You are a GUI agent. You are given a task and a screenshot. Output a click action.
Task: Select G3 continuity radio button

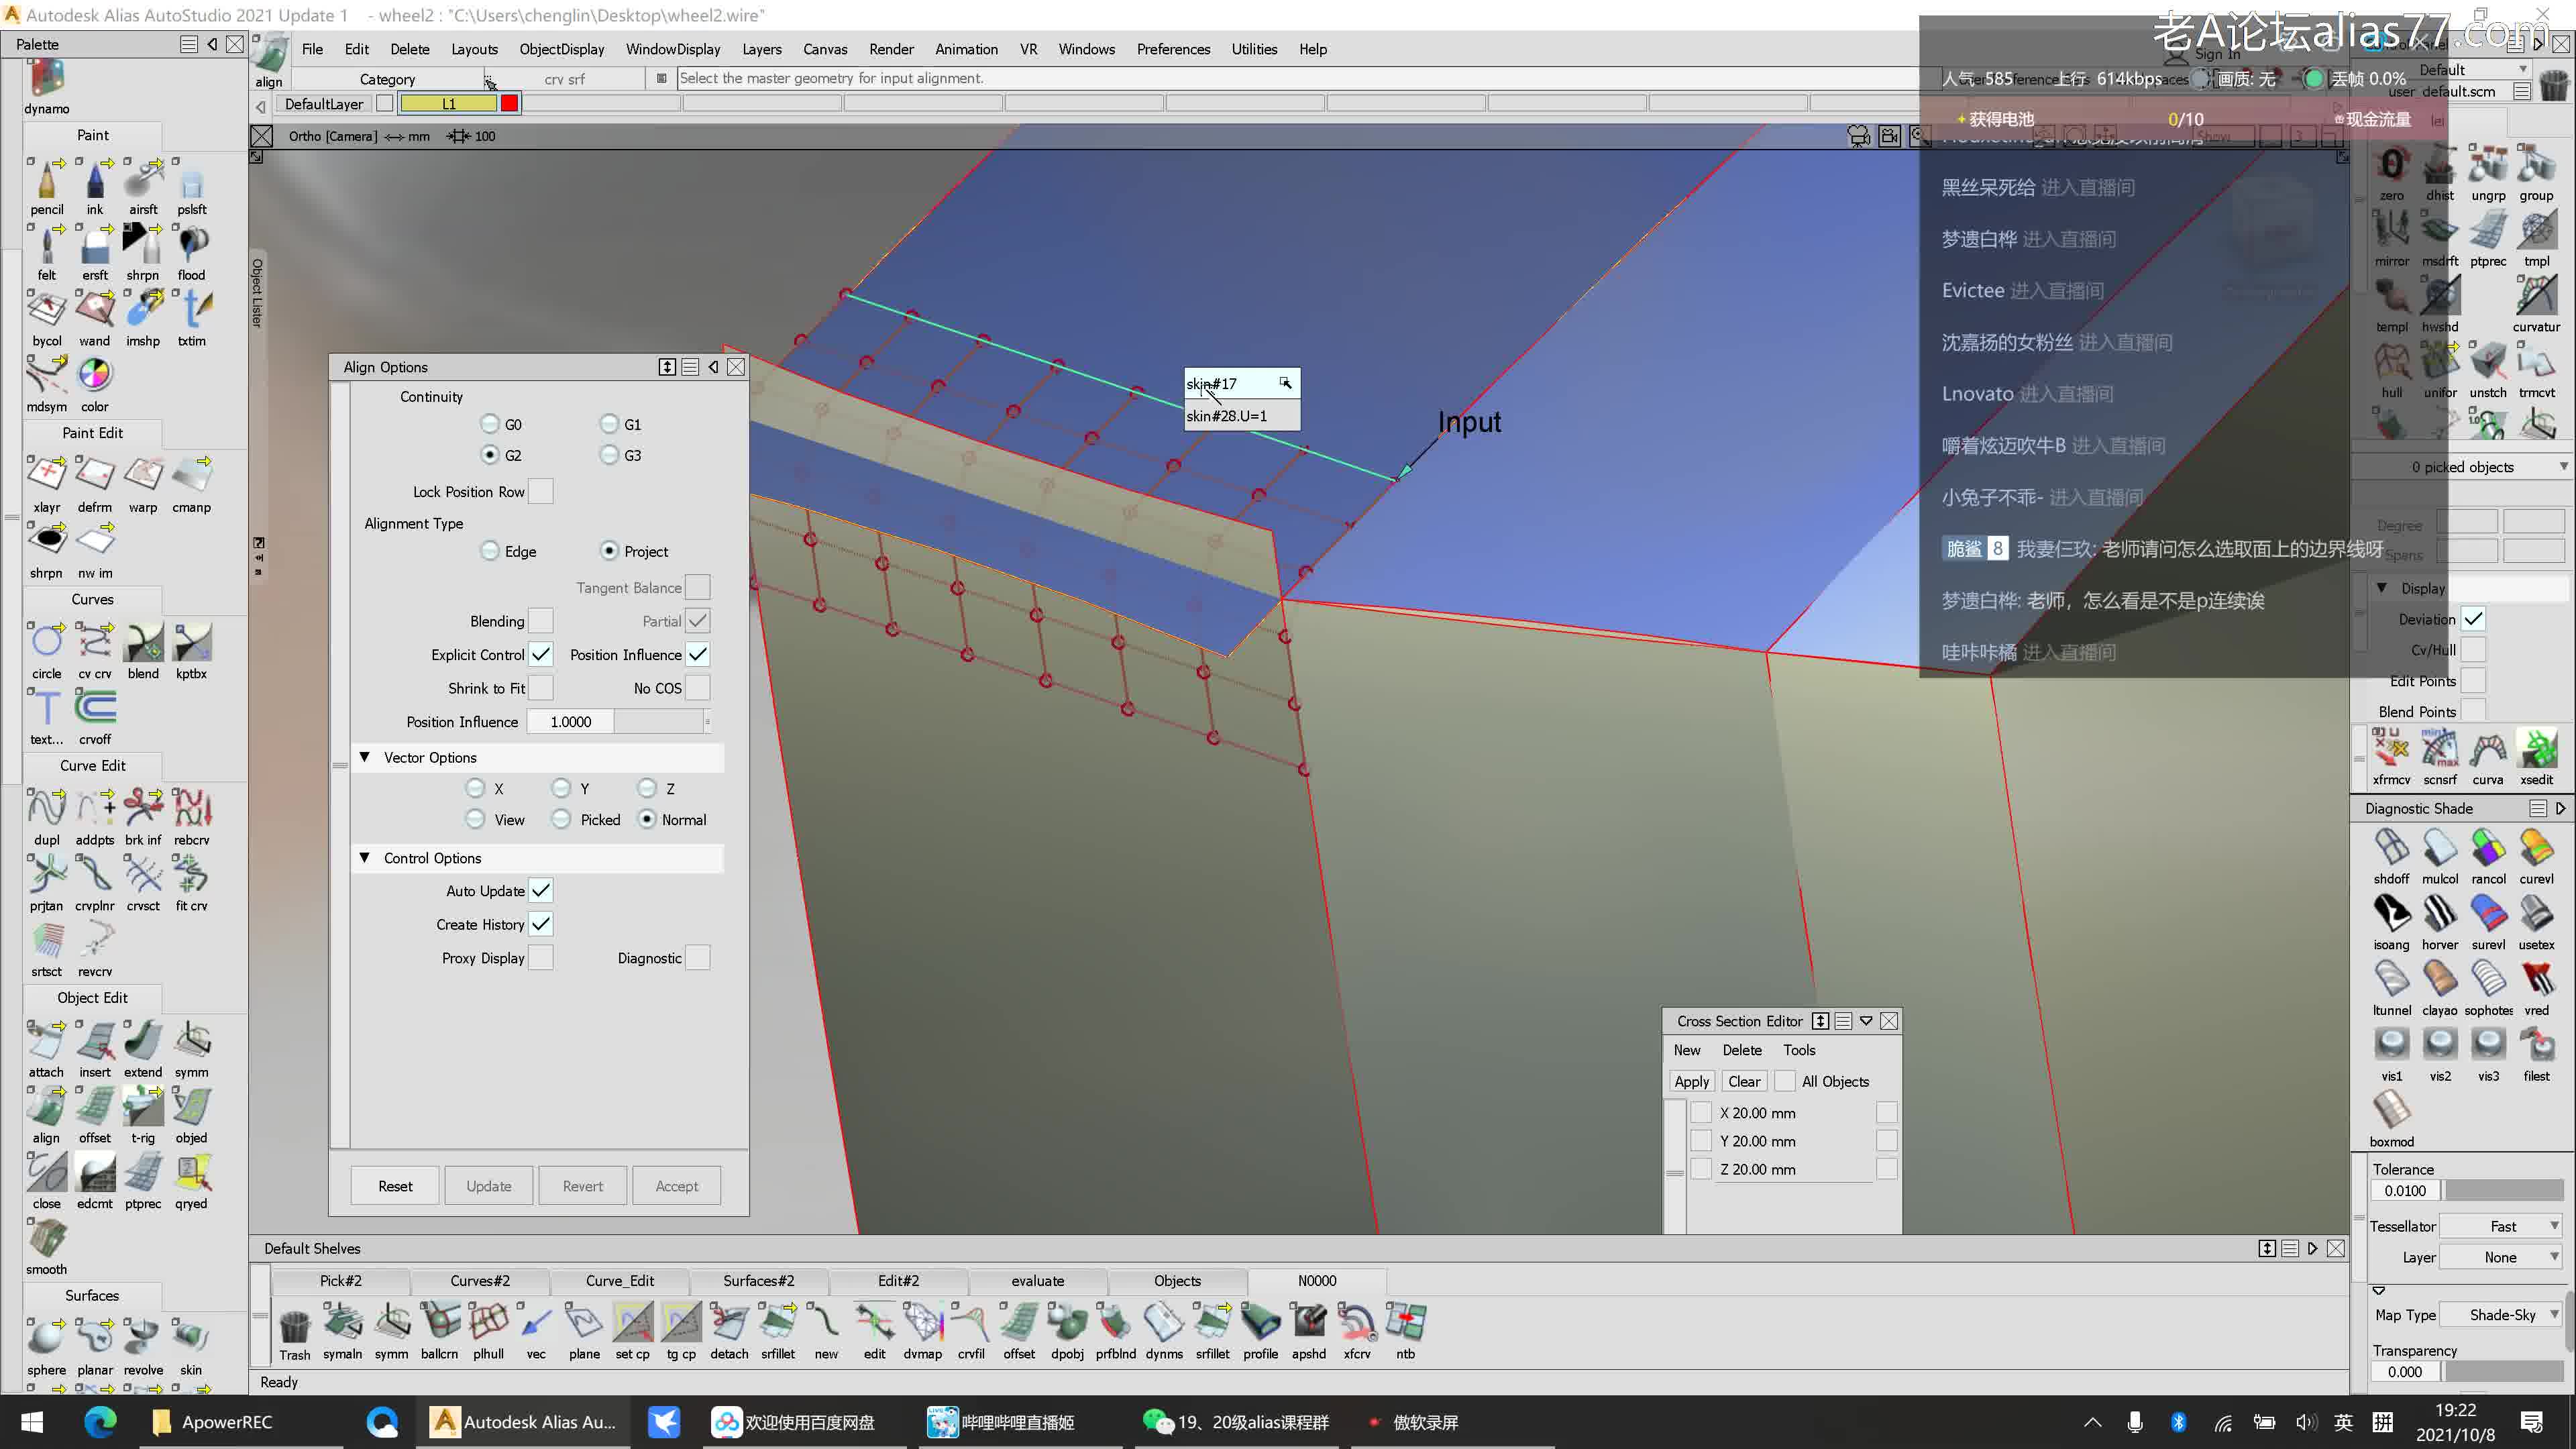[609, 455]
